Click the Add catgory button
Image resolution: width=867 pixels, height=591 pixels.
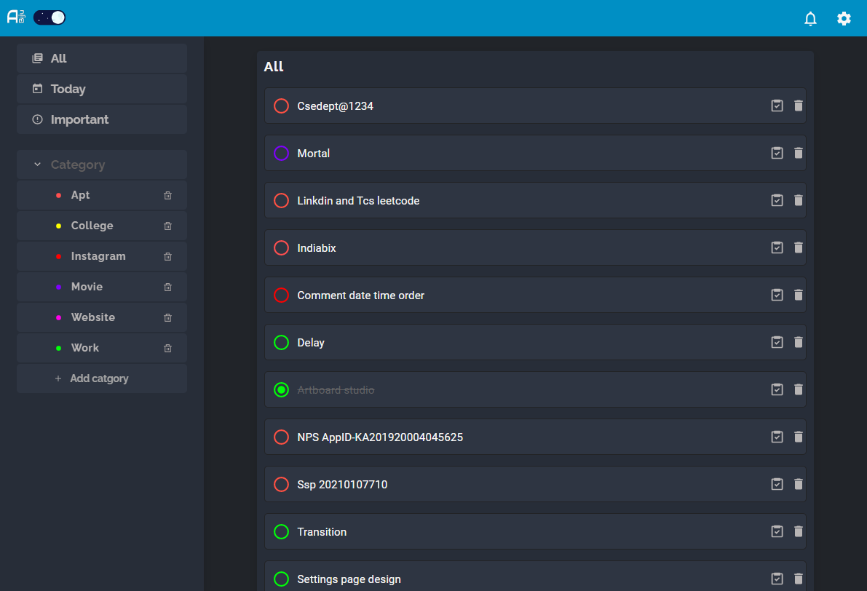98,378
